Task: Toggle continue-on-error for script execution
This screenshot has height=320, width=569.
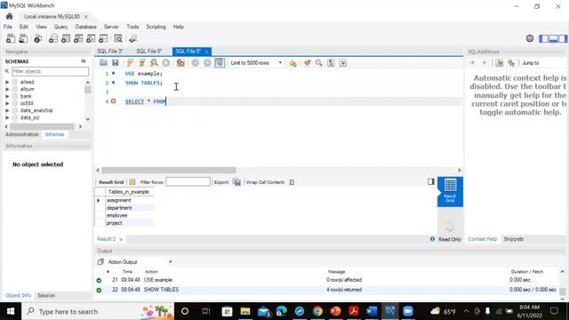Action: 180,63
